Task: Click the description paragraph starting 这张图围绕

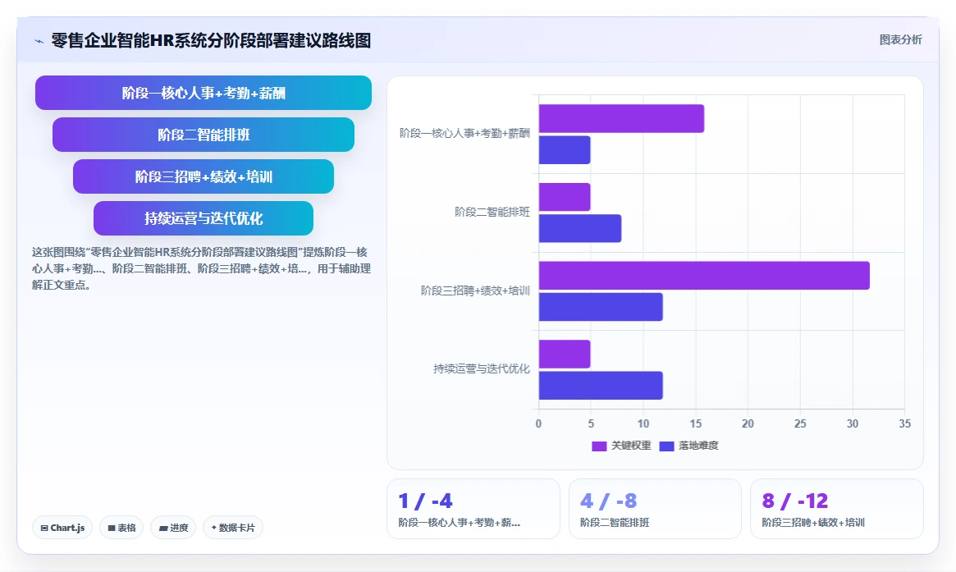Action: [x=201, y=268]
